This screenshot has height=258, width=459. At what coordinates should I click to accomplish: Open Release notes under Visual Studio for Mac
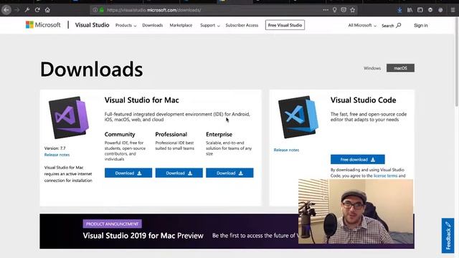click(57, 155)
